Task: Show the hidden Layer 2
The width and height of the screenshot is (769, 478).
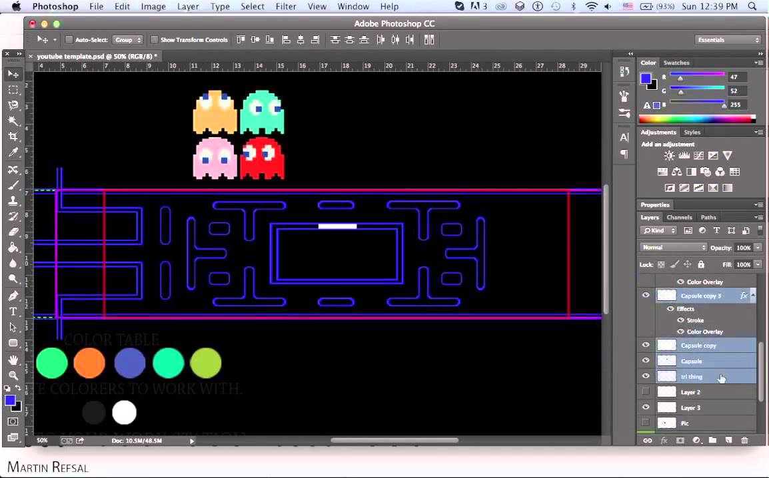Action: [646, 391]
